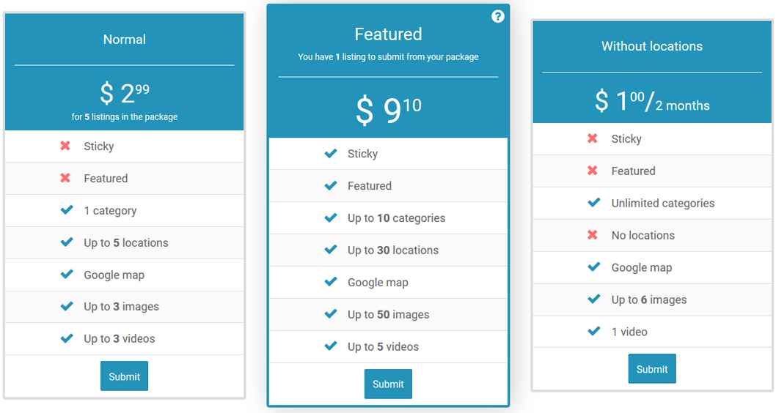Screen dimensions: 776x413
Task: Click the $9.10 price in Featured
Action: click(x=388, y=110)
